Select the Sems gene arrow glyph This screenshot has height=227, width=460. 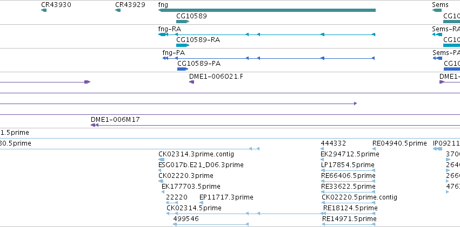click(x=437, y=10)
